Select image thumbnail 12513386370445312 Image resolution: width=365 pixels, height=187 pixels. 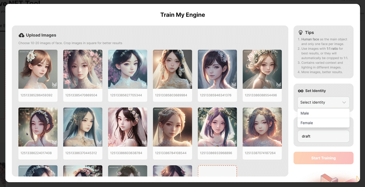[83, 127]
